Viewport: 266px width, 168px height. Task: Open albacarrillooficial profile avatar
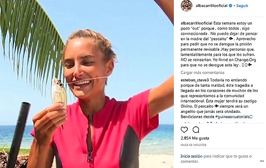(187, 6)
